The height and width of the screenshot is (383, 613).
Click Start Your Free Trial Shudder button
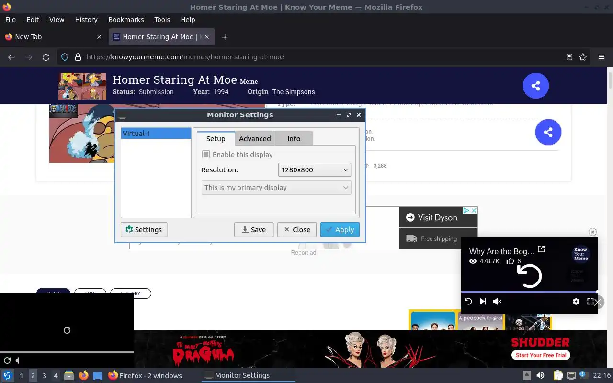[x=541, y=355]
